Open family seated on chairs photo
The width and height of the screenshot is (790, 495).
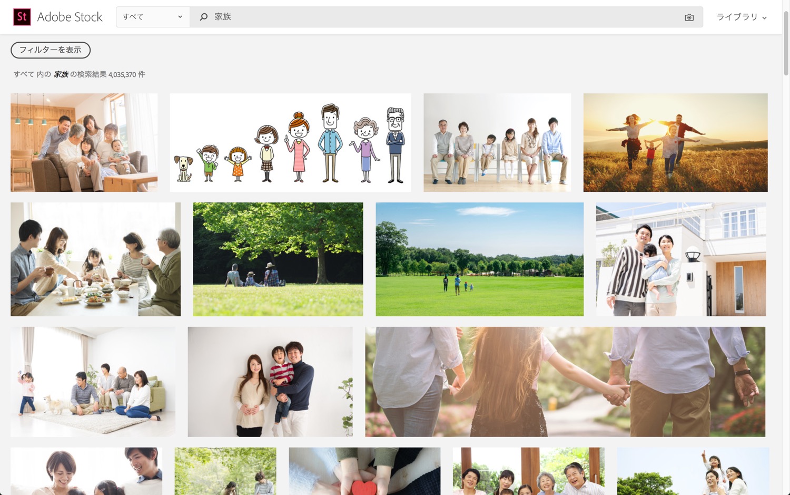click(497, 142)
